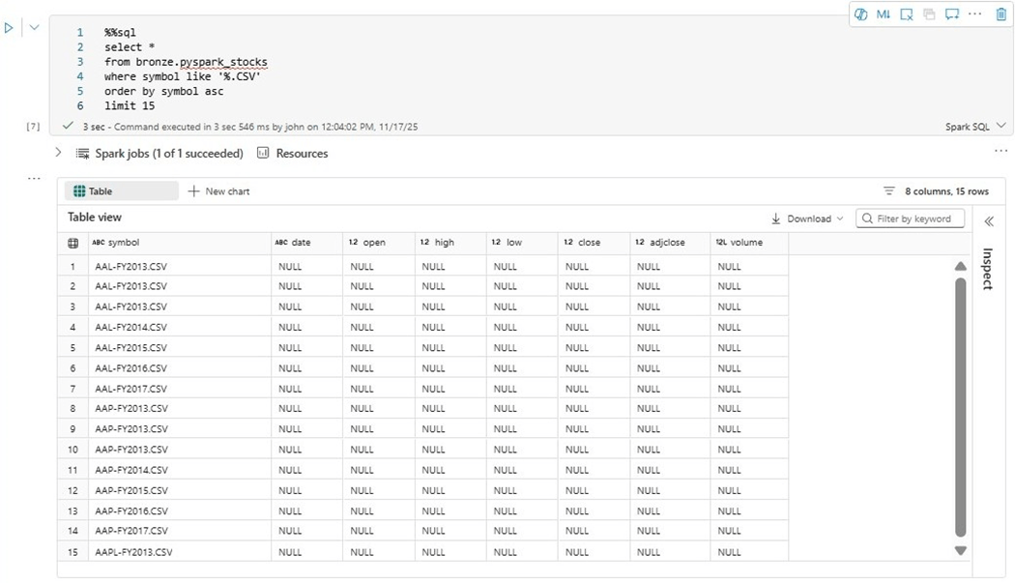Open the output ellipsis menu left of the table
Viewport: 1015px width, 583px height.
coord(34,178)
